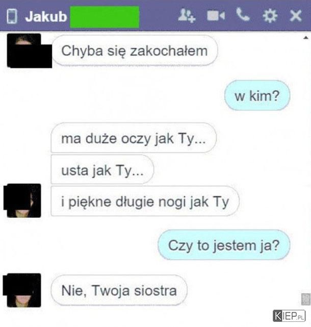
Task: Select the 'Czy to jestem ja?' bubble
Action: [x=224, y=245]
